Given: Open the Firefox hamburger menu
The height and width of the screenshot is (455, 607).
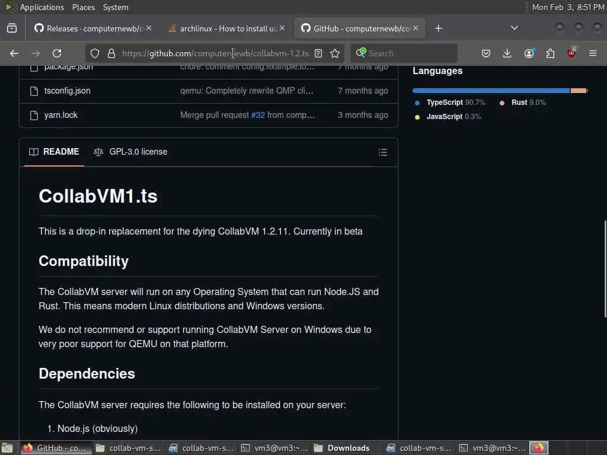Looking at the screenshot, I should [x=593, y=53].
